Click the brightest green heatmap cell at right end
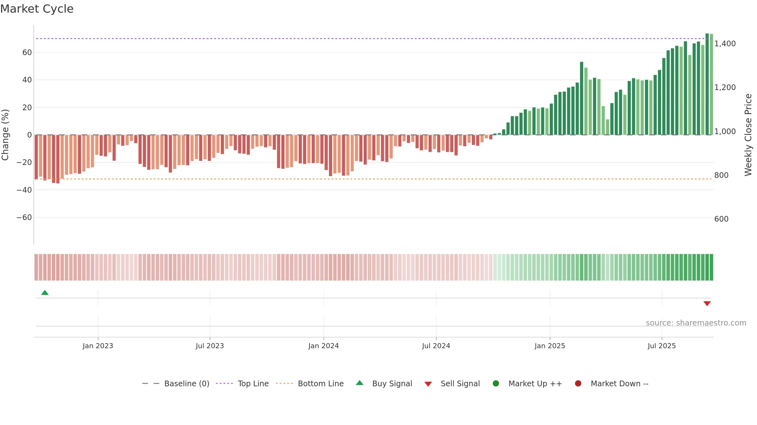This screenshot has width=757, height=425. (x=711, y=267)
